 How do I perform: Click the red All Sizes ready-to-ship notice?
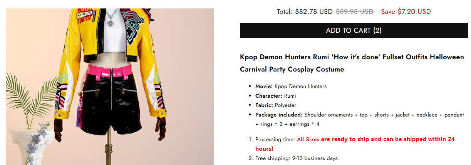click(375, 139)
